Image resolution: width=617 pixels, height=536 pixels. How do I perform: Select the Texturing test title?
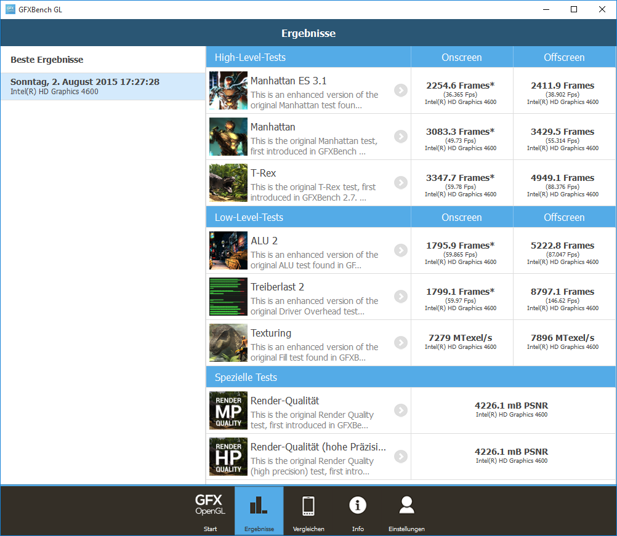click(x=271, y=333)
